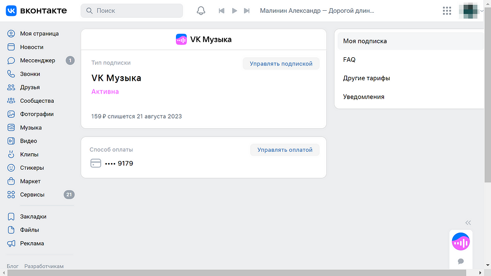Click Управлять оплатой button
This screenshot has width=491, height=276.
point(284,150)
